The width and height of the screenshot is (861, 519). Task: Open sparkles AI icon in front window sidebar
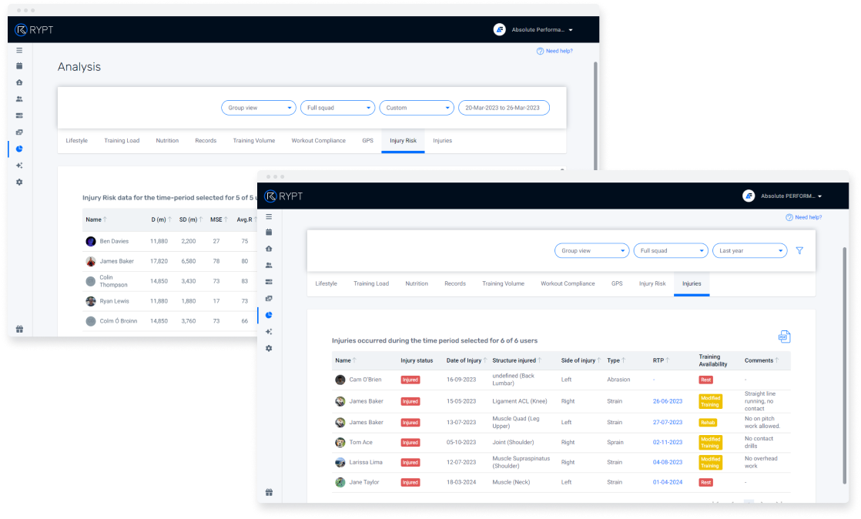[x=269, y=332]
